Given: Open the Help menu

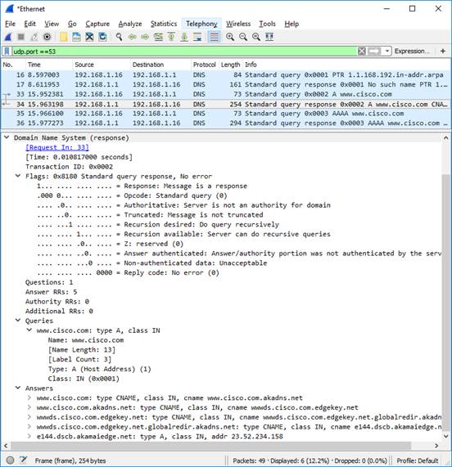Looking at the screenshot, I should [292, 24].
